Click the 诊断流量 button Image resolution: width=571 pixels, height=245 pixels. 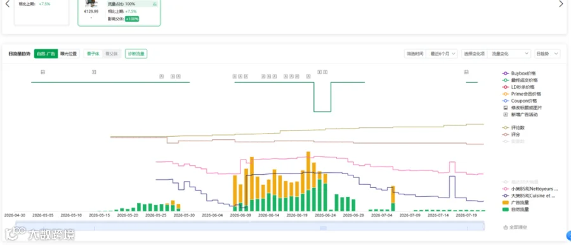click(x=136, y=54)
